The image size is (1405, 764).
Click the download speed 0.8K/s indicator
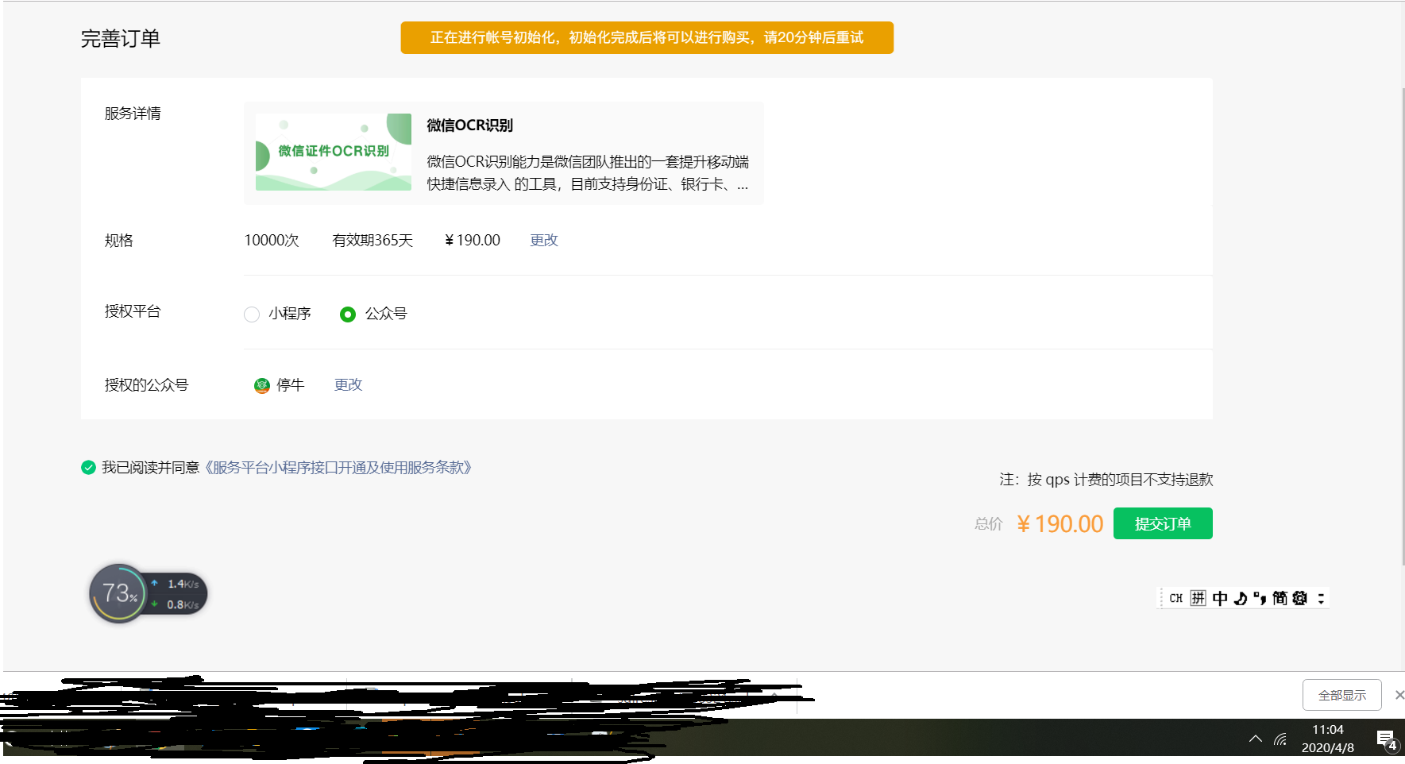point(176,604)
